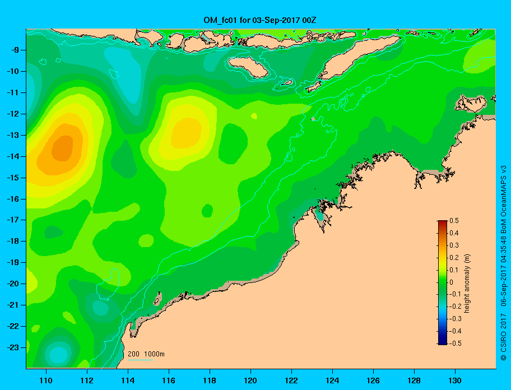Click latitude label -20 on the y-axis

coord(13,284)
